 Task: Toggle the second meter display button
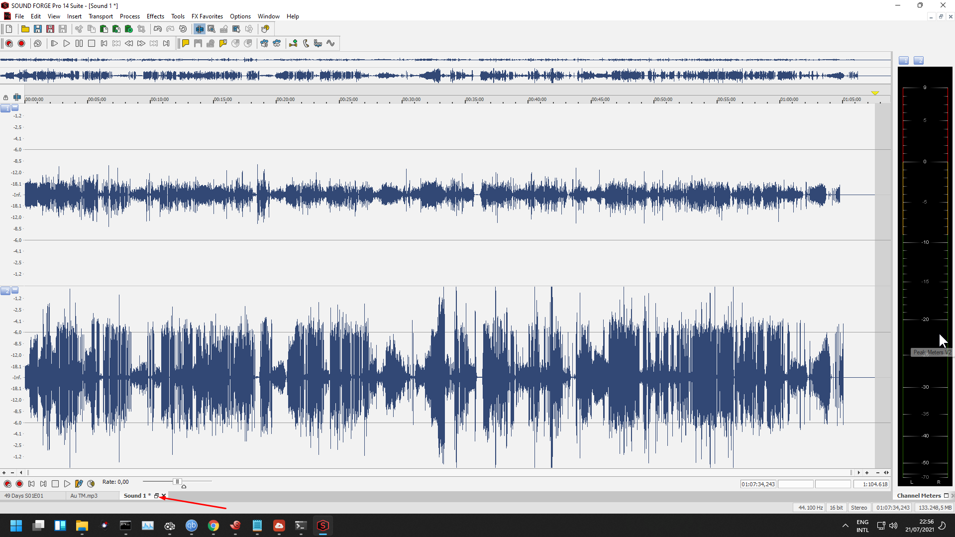tap(919, 60)
